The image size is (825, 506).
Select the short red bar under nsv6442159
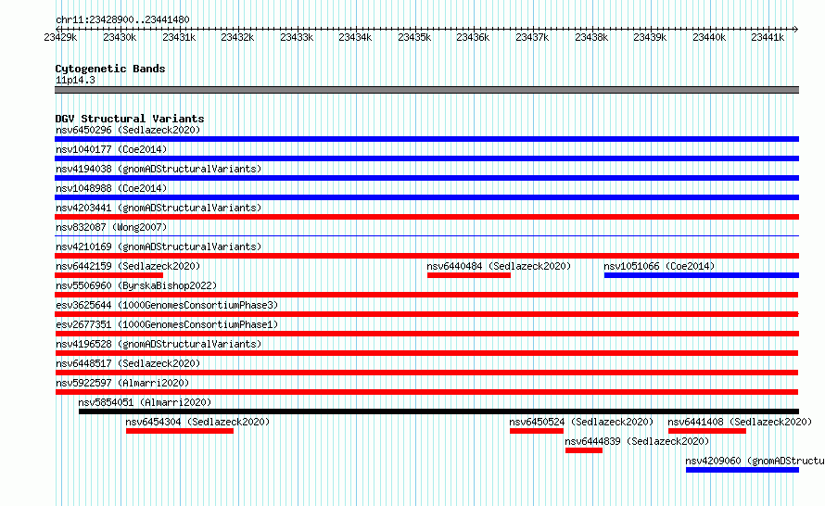click(108, 275)
